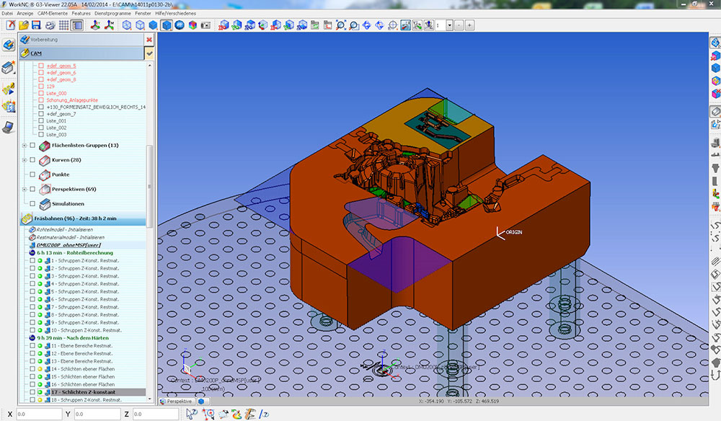Expand the Perspektiven (69) node
The height and width of the screenshot is (421, 721).
point(25,189)
